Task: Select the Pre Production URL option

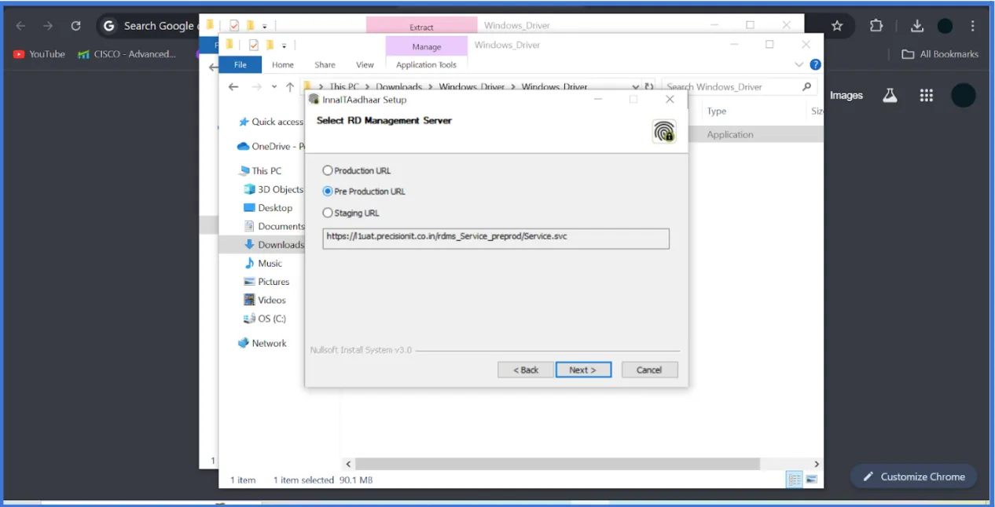Action: point(328,191)
